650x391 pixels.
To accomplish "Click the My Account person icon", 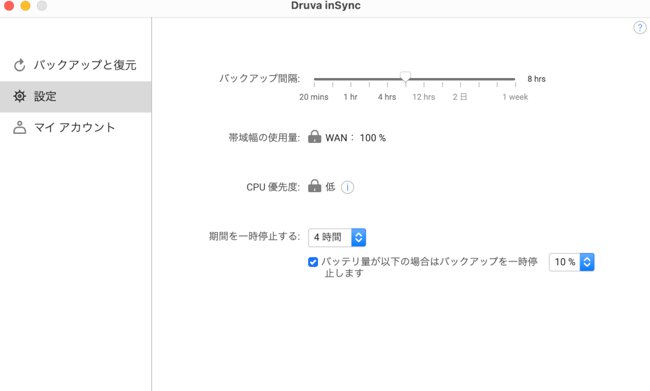I will click(19, 128).
